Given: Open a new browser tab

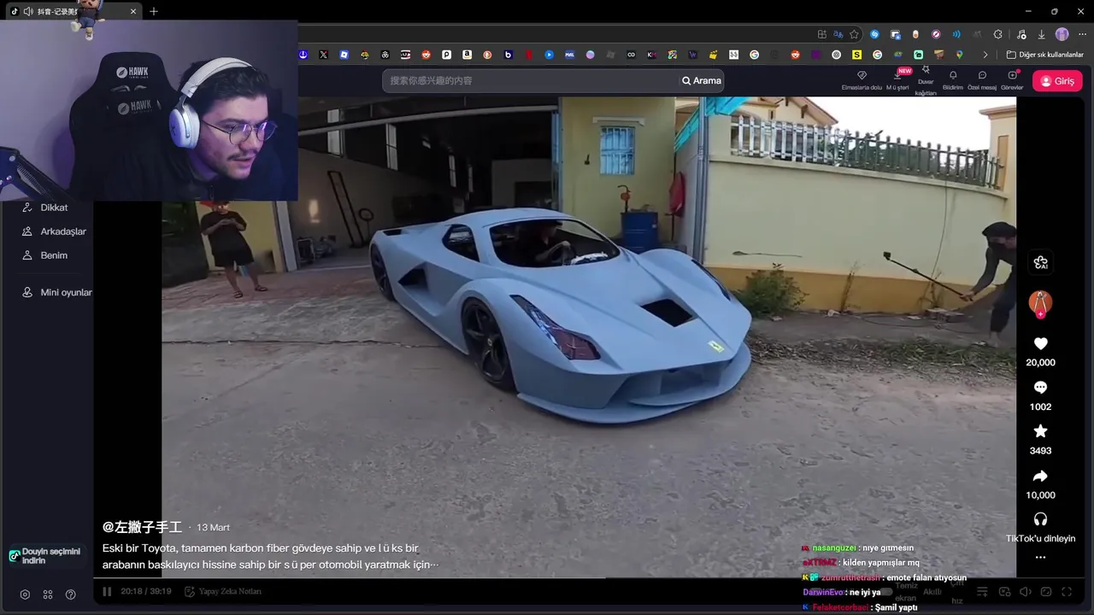Looking at the screenshot, I should pyautogui.click(x=154, y=11).
